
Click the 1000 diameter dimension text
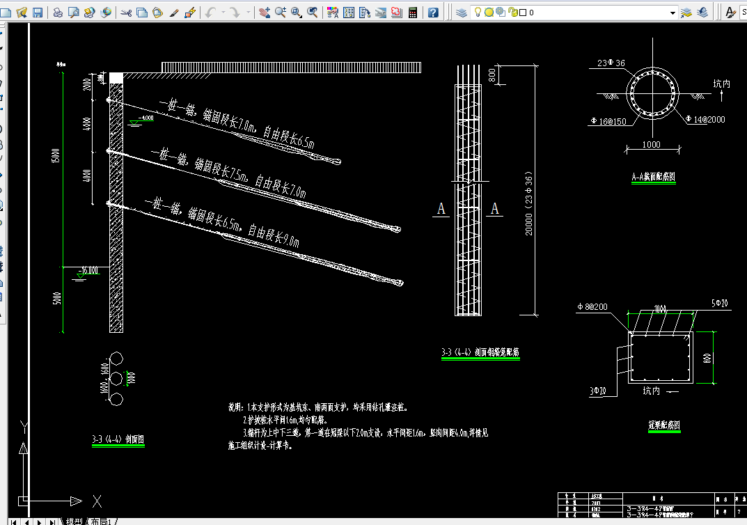pos(651,144)
